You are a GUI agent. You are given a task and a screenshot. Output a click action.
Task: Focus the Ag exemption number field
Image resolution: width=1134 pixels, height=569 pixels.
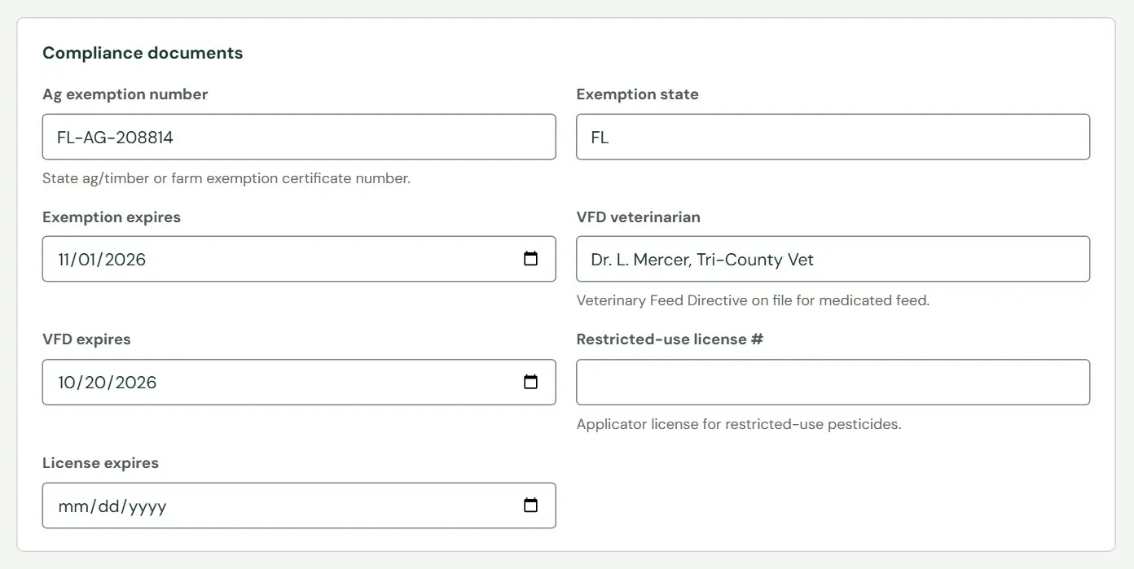[299, 137]
